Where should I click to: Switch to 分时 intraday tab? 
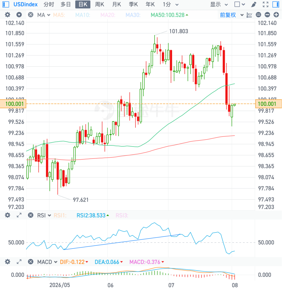click(49, 4)
